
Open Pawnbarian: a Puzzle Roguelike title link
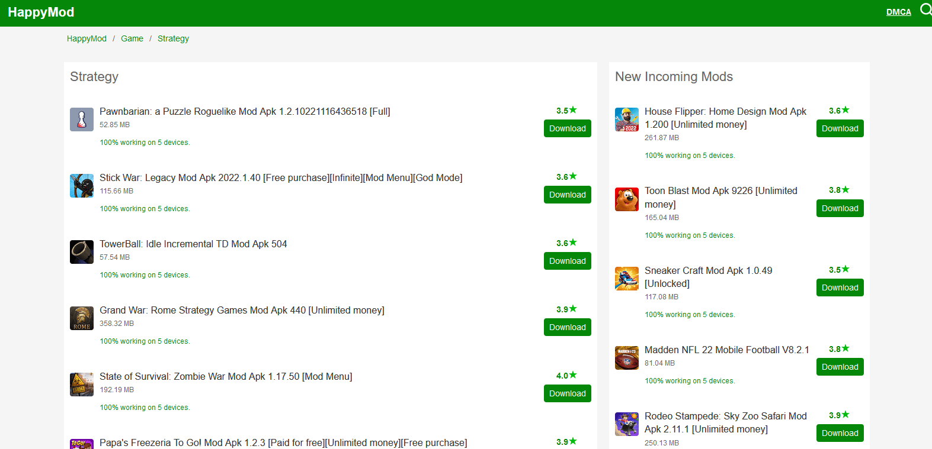click(x=245, y=111)
